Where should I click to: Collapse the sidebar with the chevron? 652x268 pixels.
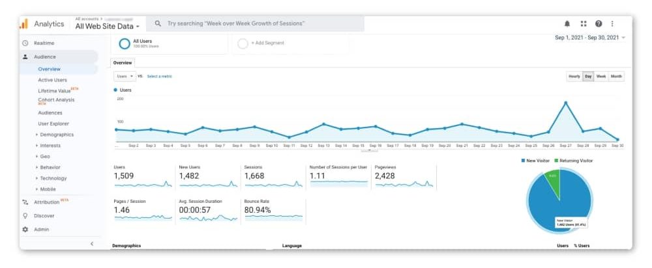(x=92, y=244)
